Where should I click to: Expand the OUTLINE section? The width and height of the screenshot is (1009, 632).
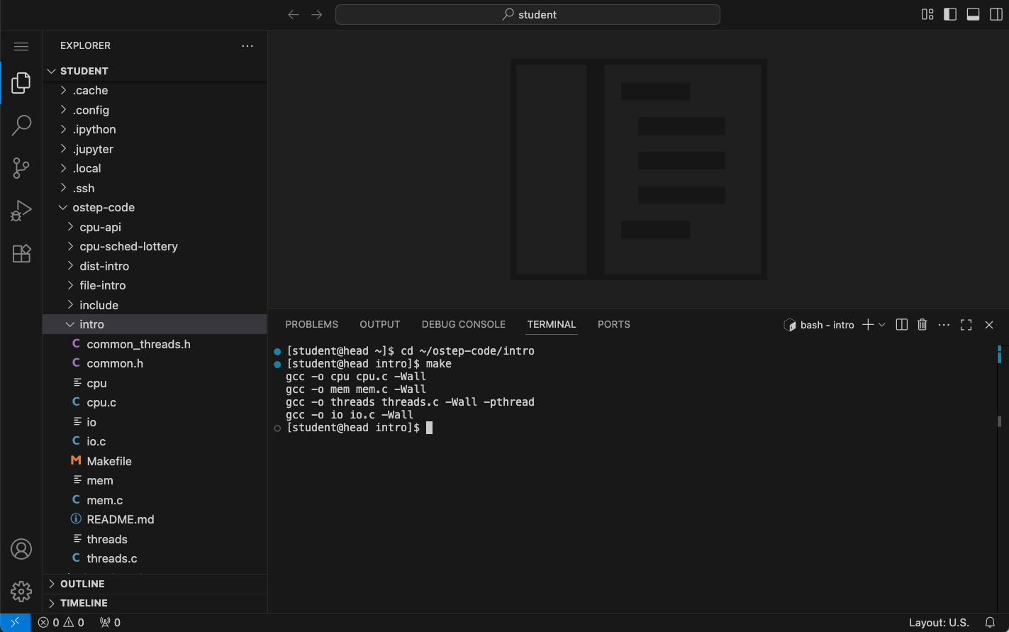click(82, 584)
